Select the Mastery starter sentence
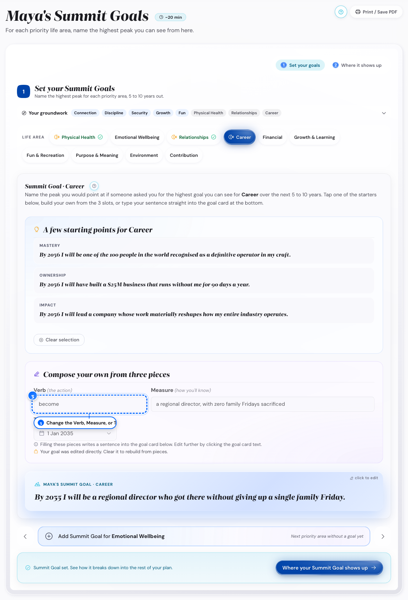The height and width of the screenshot is (600, 408). point(204,251)
